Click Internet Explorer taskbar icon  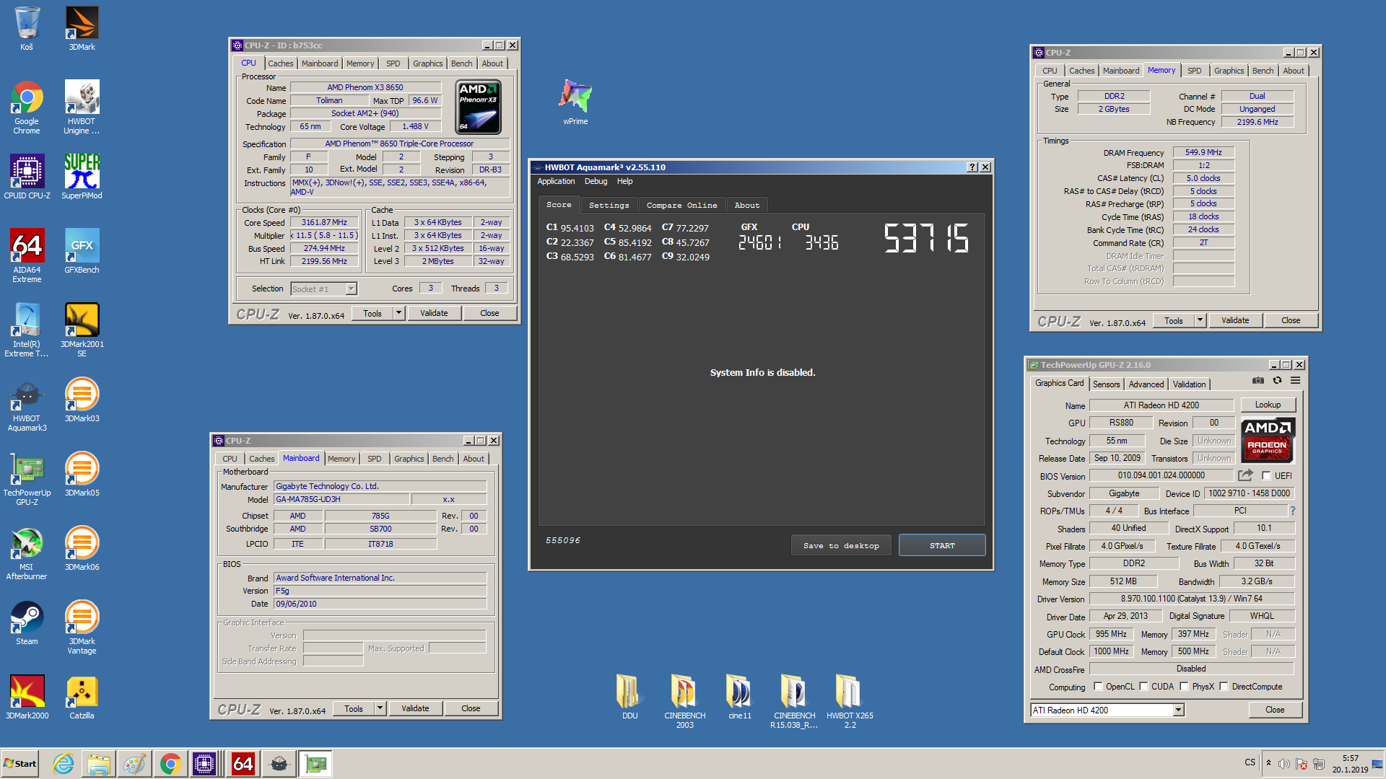coord(64,764)
